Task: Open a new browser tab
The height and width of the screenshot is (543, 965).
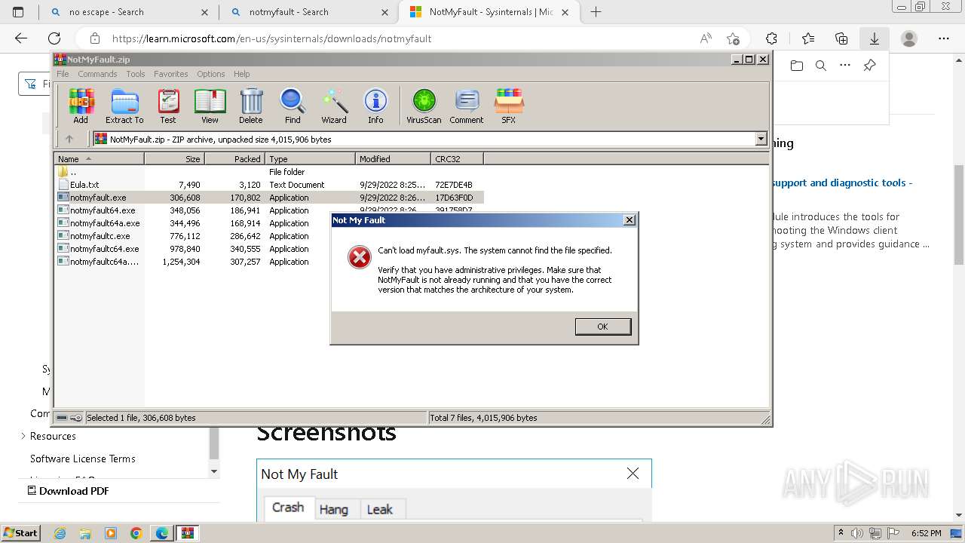Action: pyautogui.click(x=596, y=12)
